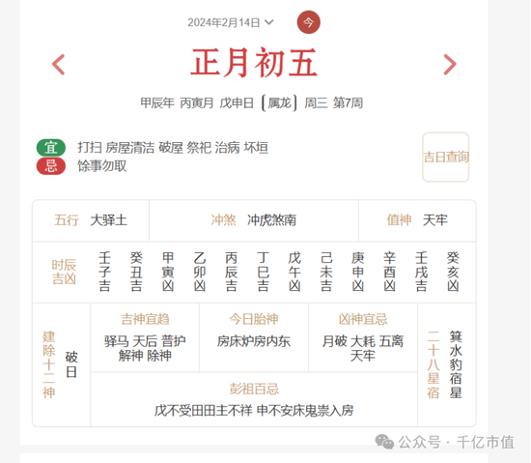Select the 壬戌吉 hour column
The width and height of the screenshot is (531, 463).
(421, 273)
